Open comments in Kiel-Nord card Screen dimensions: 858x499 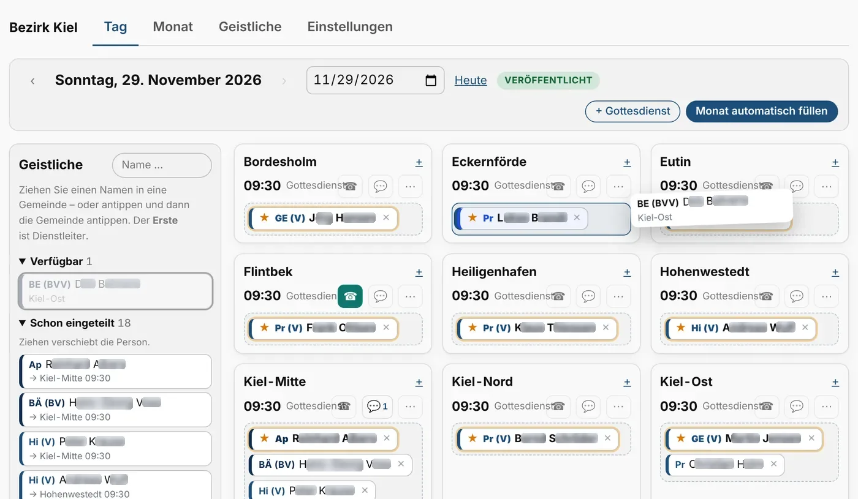coord(588,407)
